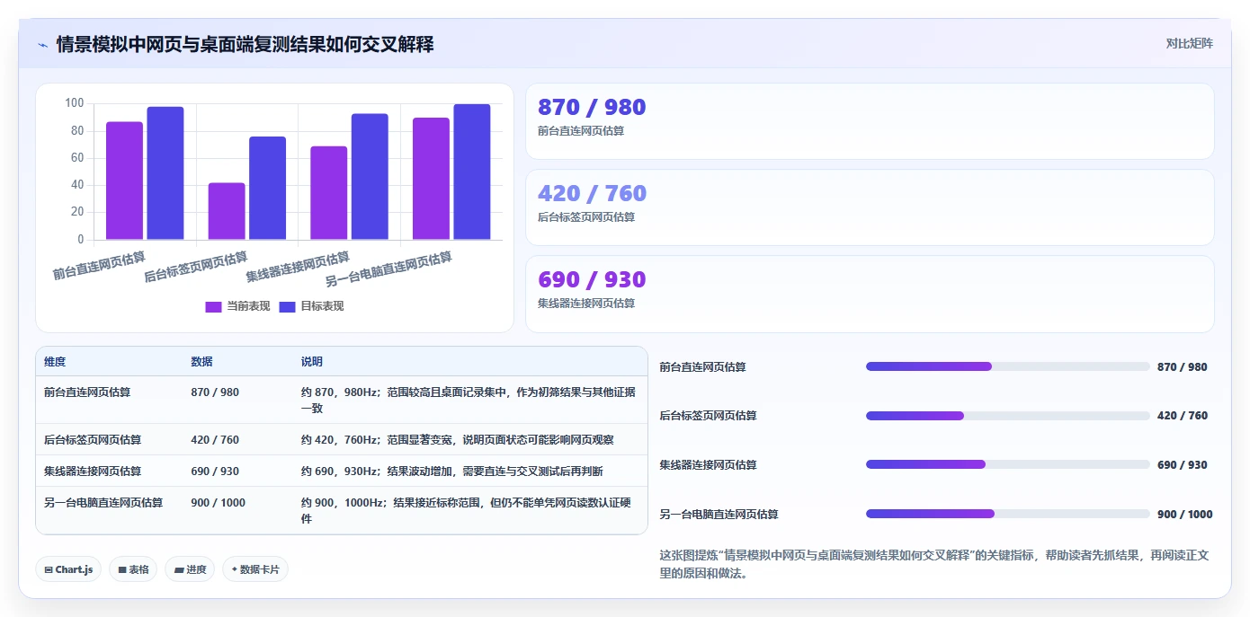Click table cell 集线器连接网页估算
1250x617 pixels.
(93, 472)
